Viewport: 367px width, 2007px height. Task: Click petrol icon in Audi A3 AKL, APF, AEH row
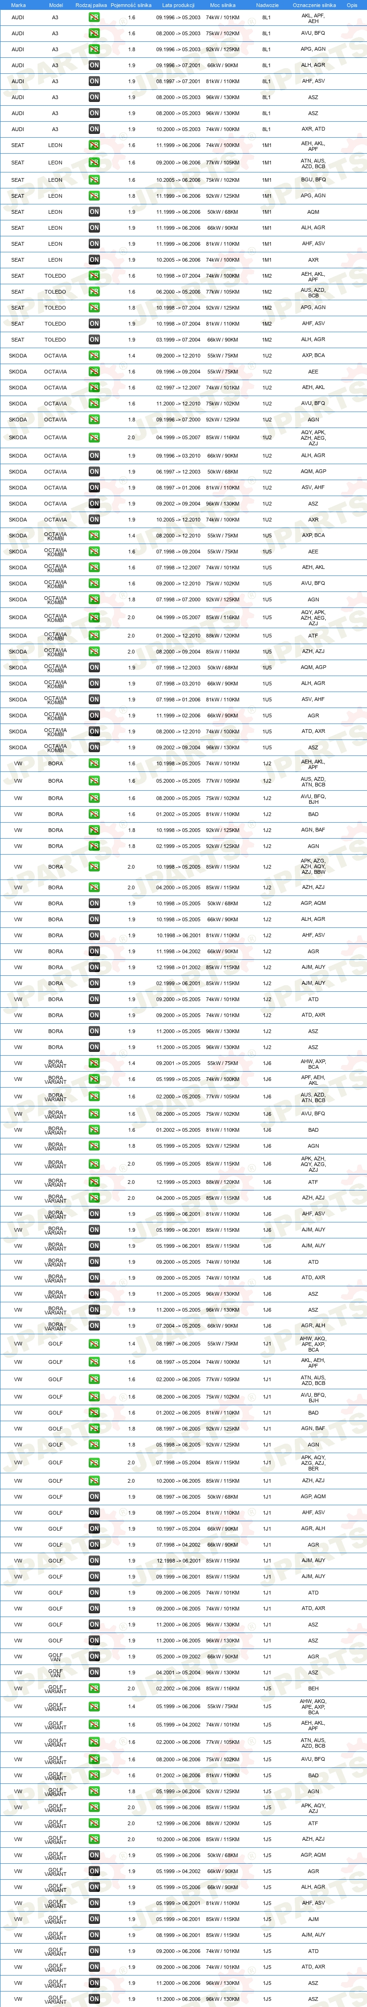point(93,17)
